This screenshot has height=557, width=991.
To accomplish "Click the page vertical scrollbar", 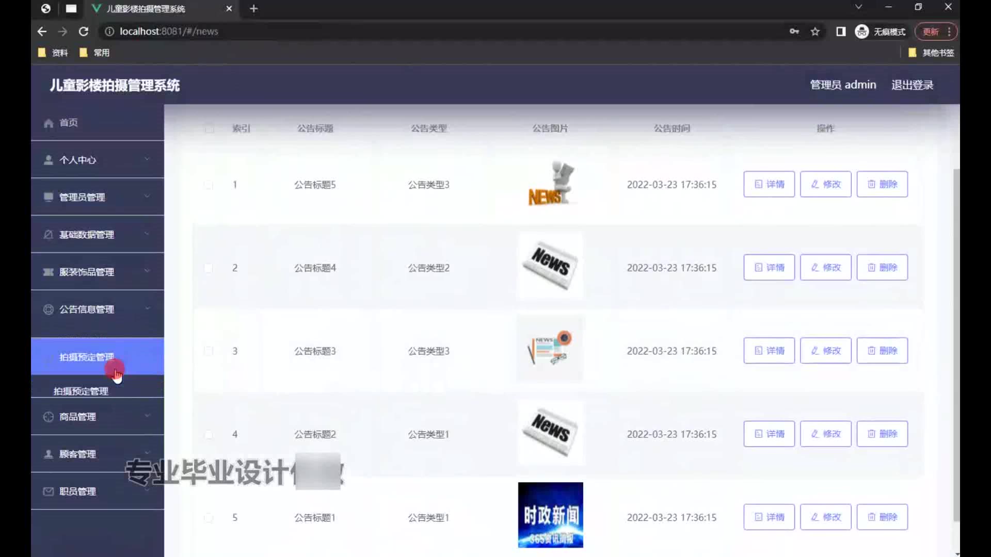I will [x=956, y=345].
